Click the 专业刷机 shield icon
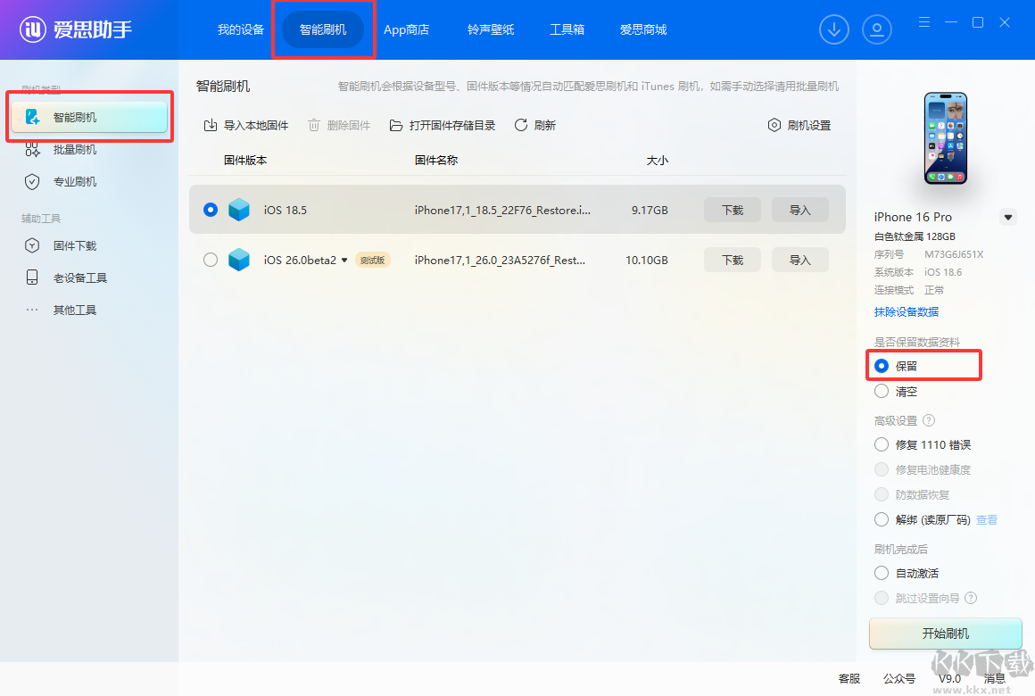The image size is (1035, 696). pos(32,182)
